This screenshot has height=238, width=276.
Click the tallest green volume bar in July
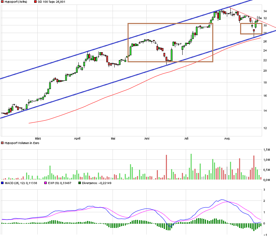[191, 167]
